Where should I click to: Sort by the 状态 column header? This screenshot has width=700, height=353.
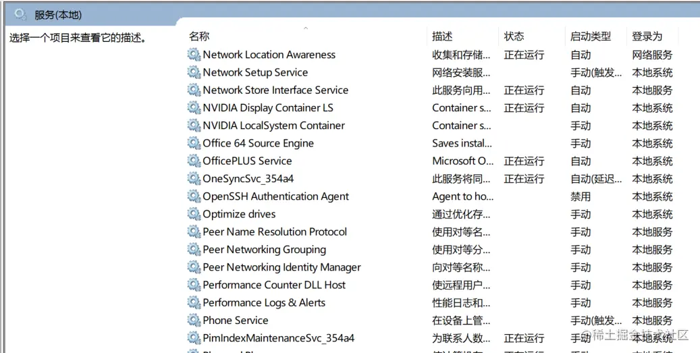(x=514, y=36)
